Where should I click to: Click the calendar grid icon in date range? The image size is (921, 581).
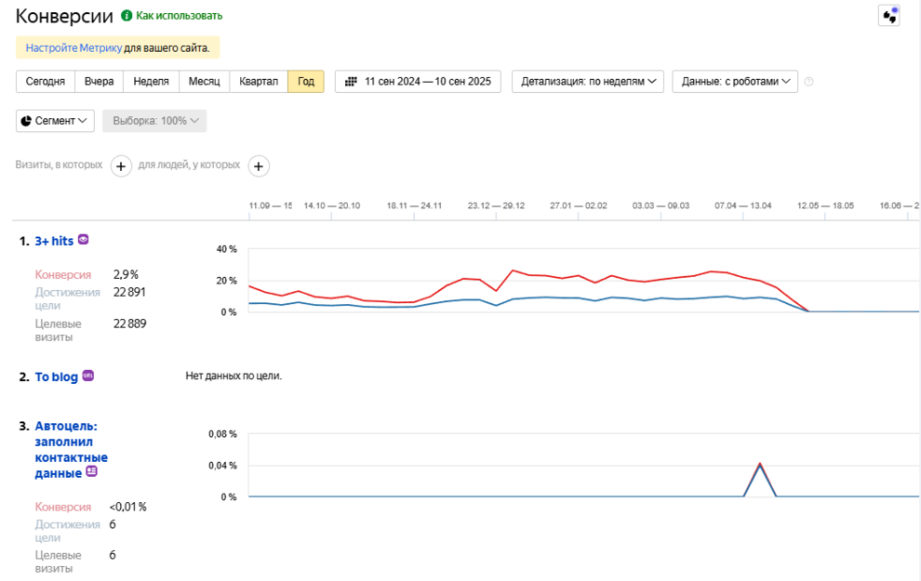click(351, 82)
